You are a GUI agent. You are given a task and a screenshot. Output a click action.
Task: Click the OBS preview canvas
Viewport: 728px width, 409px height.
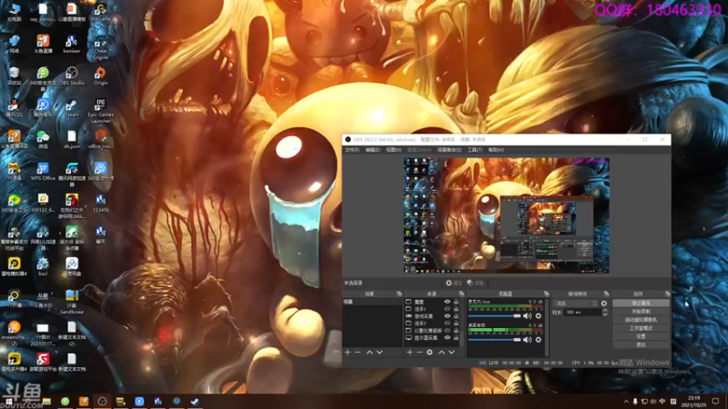pos(506,215)
